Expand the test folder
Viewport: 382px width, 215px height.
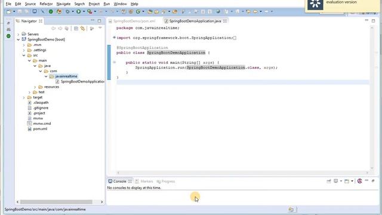click(x=29, y=92)
